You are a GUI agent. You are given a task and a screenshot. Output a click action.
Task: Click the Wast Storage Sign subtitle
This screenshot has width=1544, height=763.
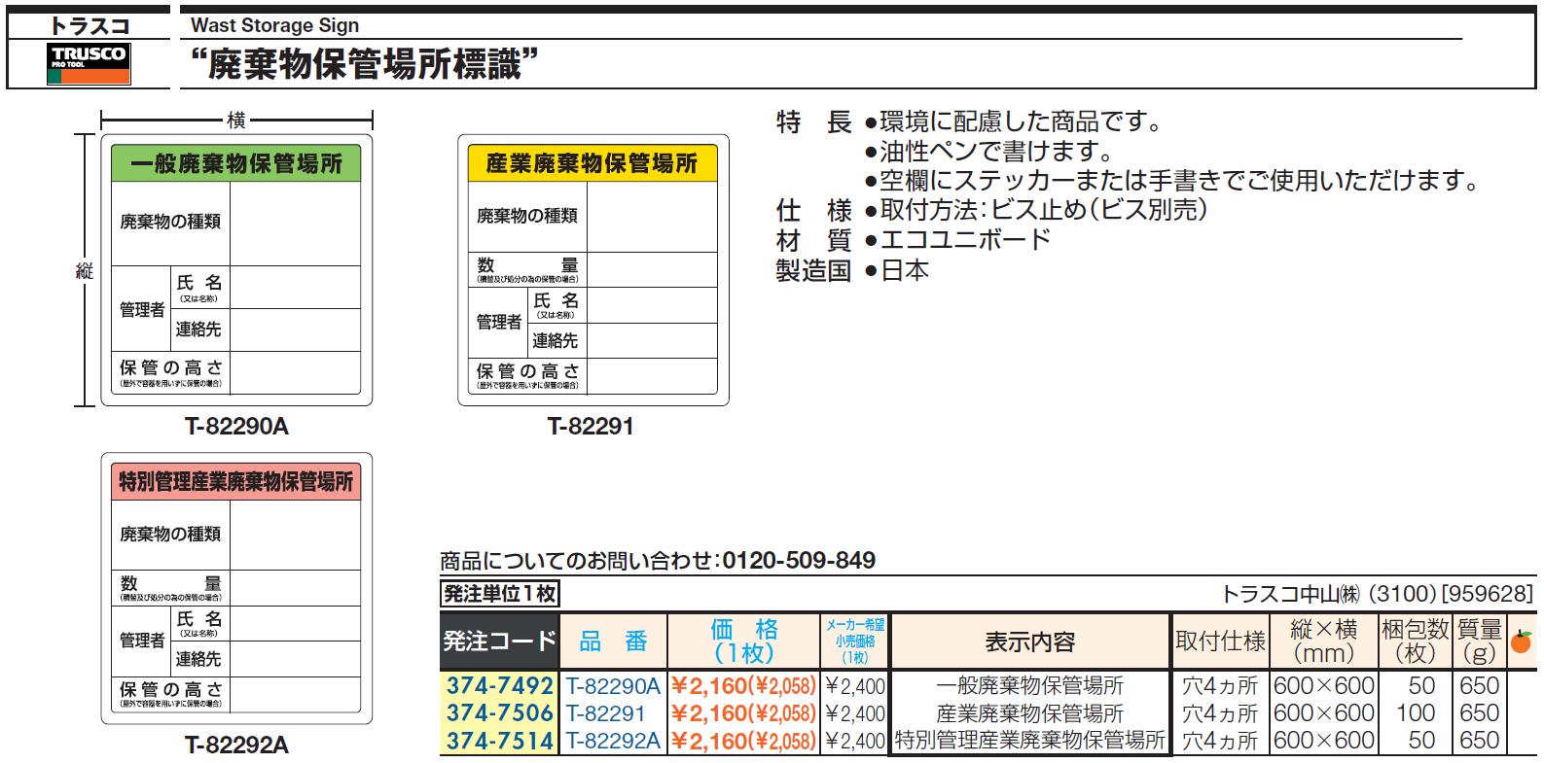pos(274,25)
